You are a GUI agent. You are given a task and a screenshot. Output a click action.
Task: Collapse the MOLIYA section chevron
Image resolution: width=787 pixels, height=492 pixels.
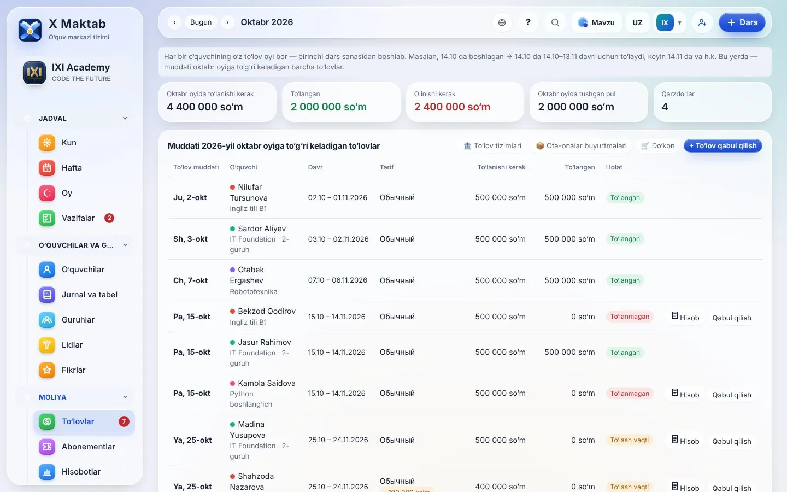click(x=125, y=397)
